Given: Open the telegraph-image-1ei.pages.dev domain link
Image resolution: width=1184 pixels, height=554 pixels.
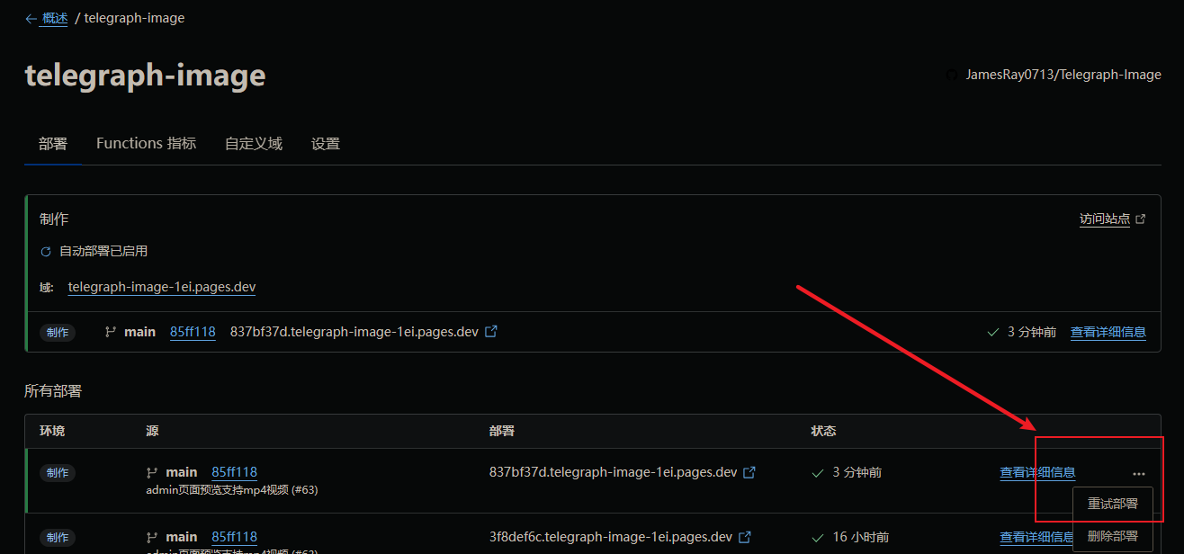Looking at the screenshot, I should 162,288.
